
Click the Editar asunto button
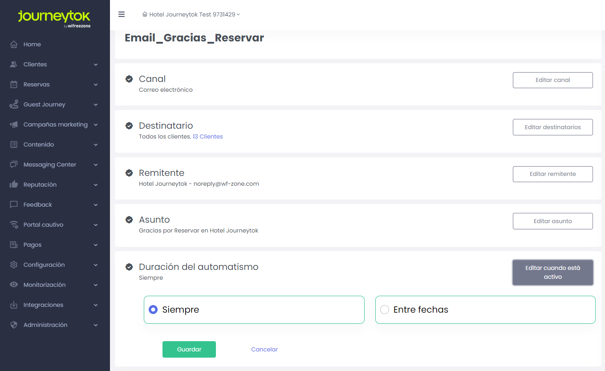point(552,221)
